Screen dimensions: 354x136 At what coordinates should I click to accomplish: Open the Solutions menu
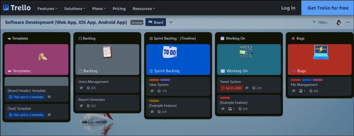click(75, 9)
